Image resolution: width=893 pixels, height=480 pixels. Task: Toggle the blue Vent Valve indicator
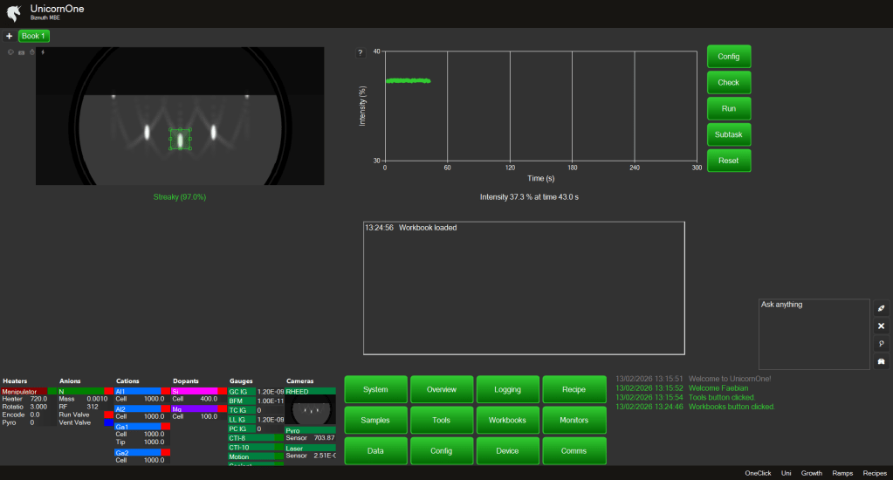(x=108, y=422)
